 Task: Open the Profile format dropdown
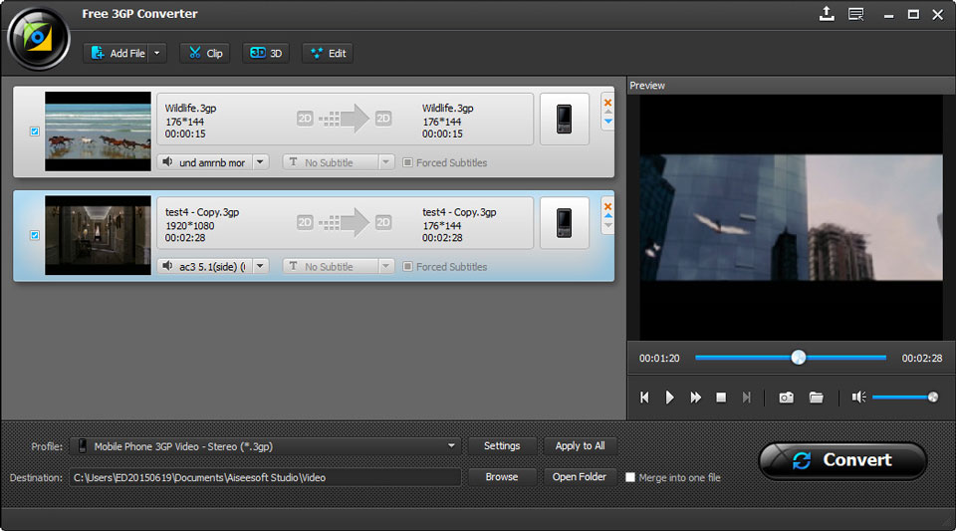(266, 446)
